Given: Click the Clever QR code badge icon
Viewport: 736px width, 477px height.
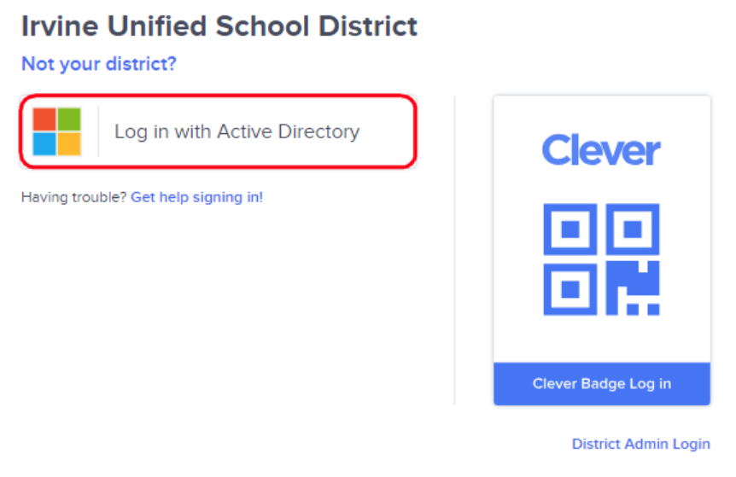Looking at the screenshot, I should pos(601,259).
